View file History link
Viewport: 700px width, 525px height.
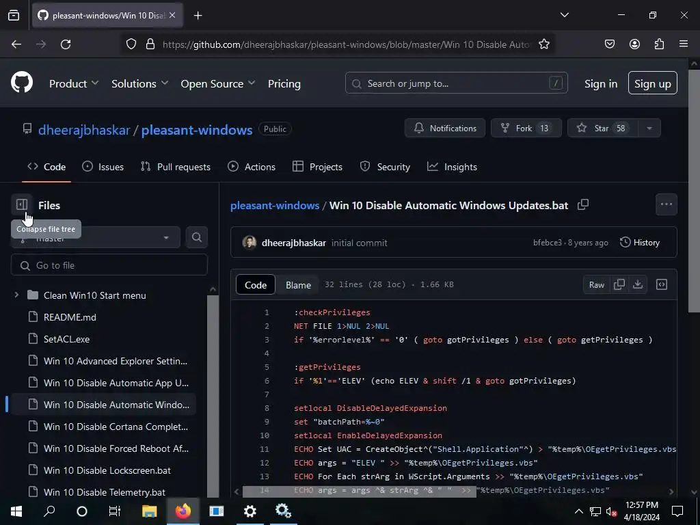(x=640, y=243)
